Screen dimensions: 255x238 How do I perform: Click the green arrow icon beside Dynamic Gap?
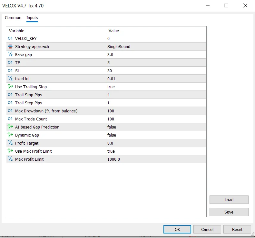pos(10,135)
